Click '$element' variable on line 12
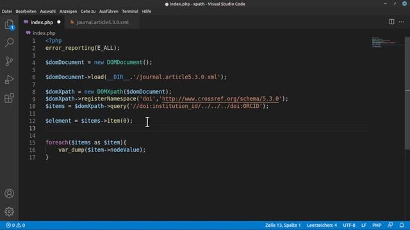The width and height of the screenshot is (410, 230). tap(58, 121)
